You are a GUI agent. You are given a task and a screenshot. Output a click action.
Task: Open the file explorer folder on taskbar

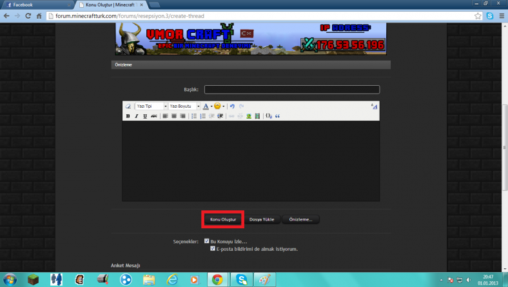149,279
